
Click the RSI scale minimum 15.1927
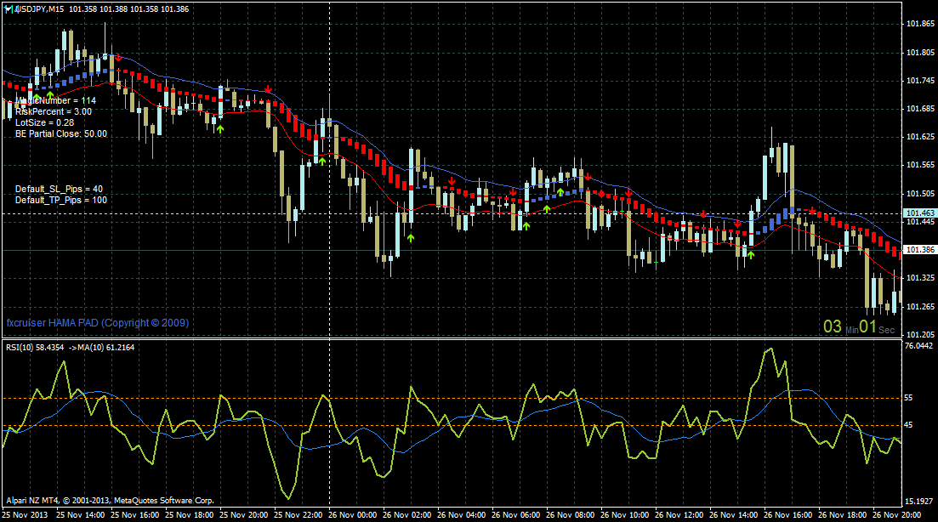918,501
